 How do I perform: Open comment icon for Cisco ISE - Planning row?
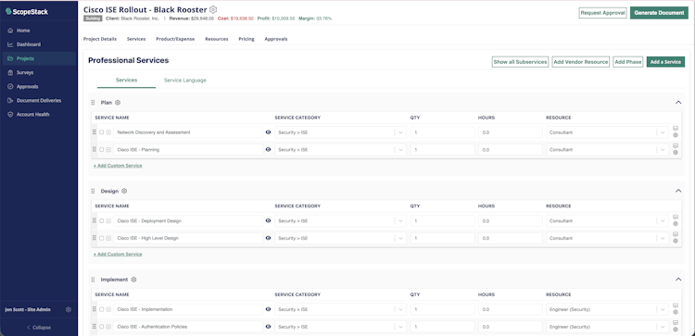[676, 145]
